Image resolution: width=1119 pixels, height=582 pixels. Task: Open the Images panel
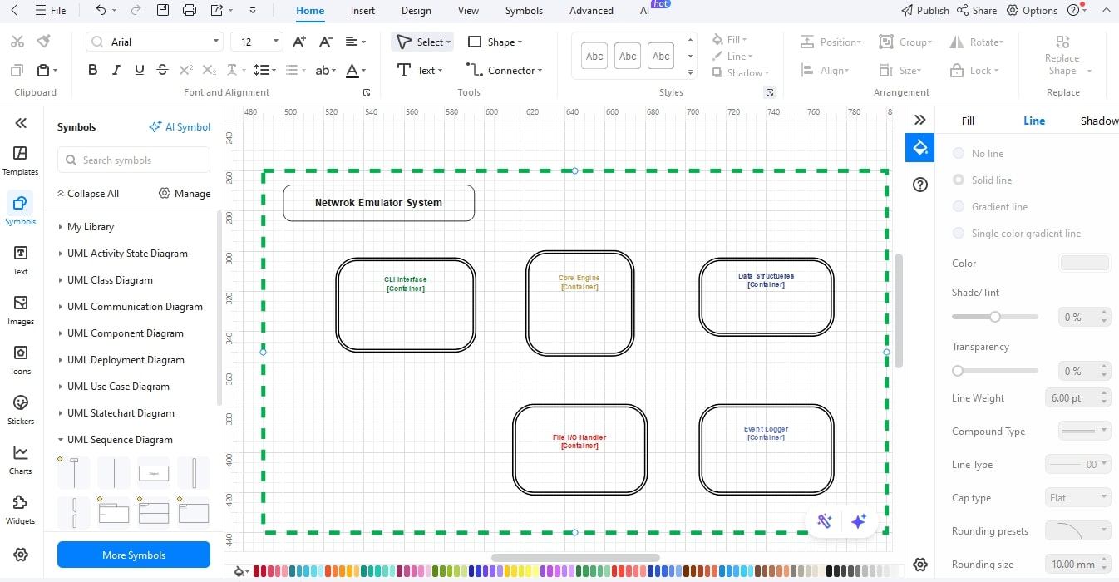20,308
